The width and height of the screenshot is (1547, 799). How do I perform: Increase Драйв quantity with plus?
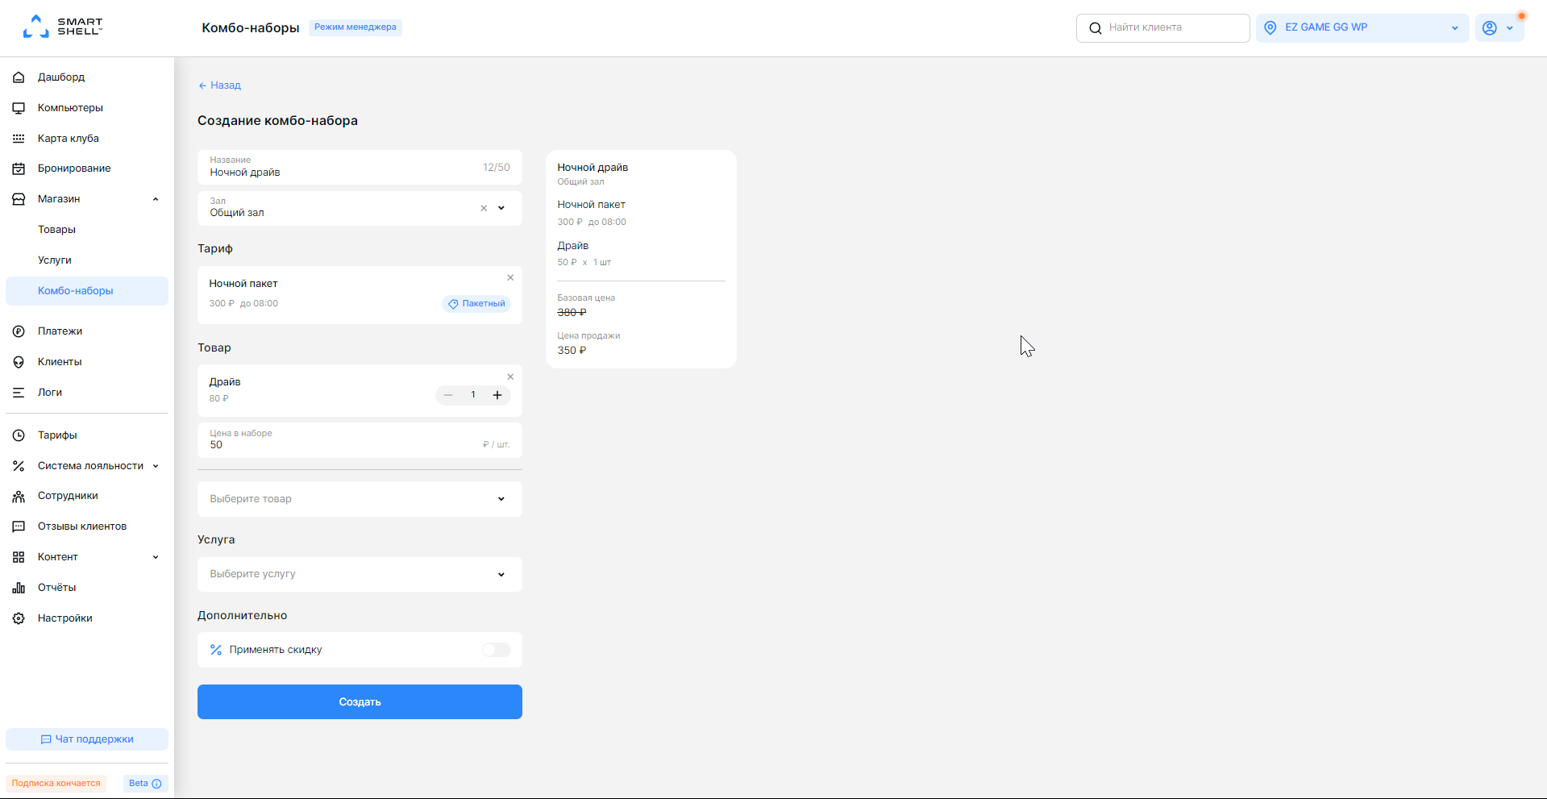point(497,395)
